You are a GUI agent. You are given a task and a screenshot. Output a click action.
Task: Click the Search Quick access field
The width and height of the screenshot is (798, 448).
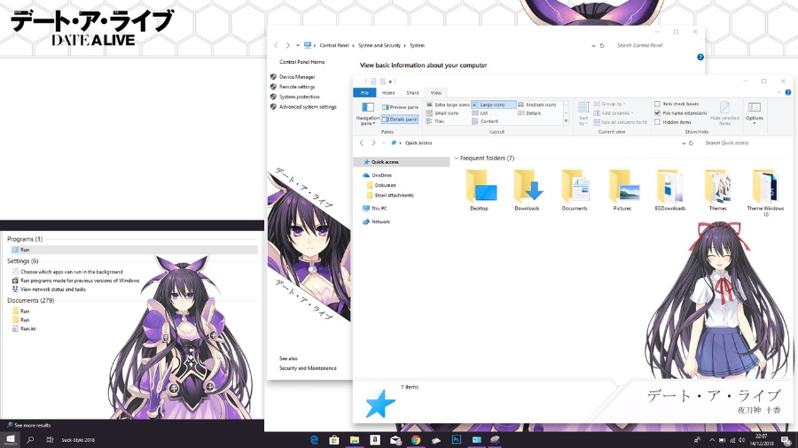pos(743,143)
